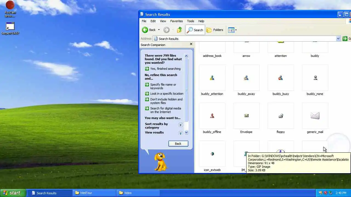Go up one folder level
Image resolution: width=351 pixels, height=197 pixels.
(180, 30)
